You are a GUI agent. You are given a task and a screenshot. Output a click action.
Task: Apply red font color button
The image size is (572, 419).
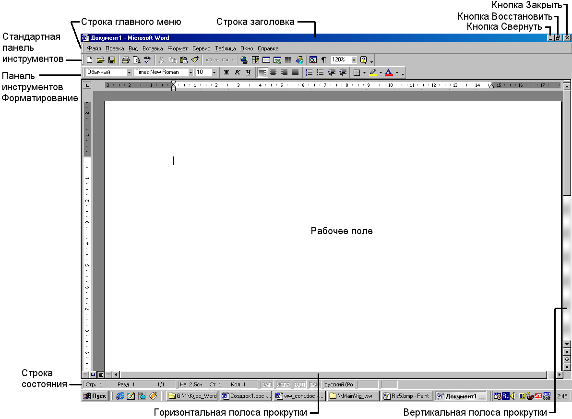tap(389, 72)
